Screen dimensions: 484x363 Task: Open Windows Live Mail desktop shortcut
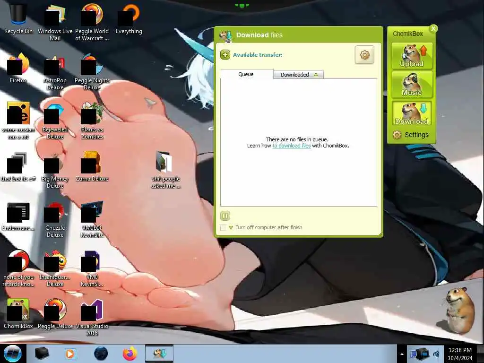point(55,22)
